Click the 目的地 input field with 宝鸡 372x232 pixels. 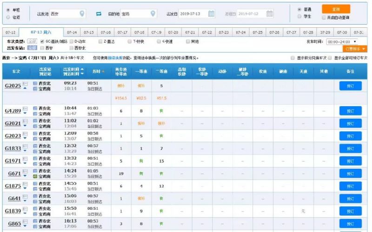click(139, 14)
